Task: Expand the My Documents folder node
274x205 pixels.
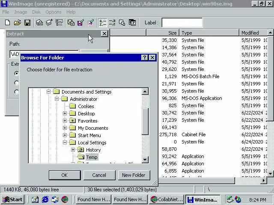Action: pyautogui.click(x=65, y=128)
